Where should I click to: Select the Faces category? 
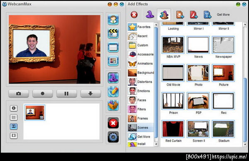(x=141, y=100)
